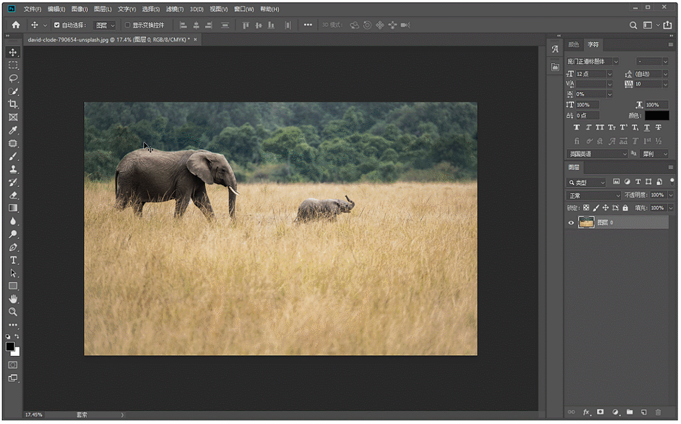Switch to the 颜色 panel tab
This screenshot has height=424, width=681.
click(574, 44)
